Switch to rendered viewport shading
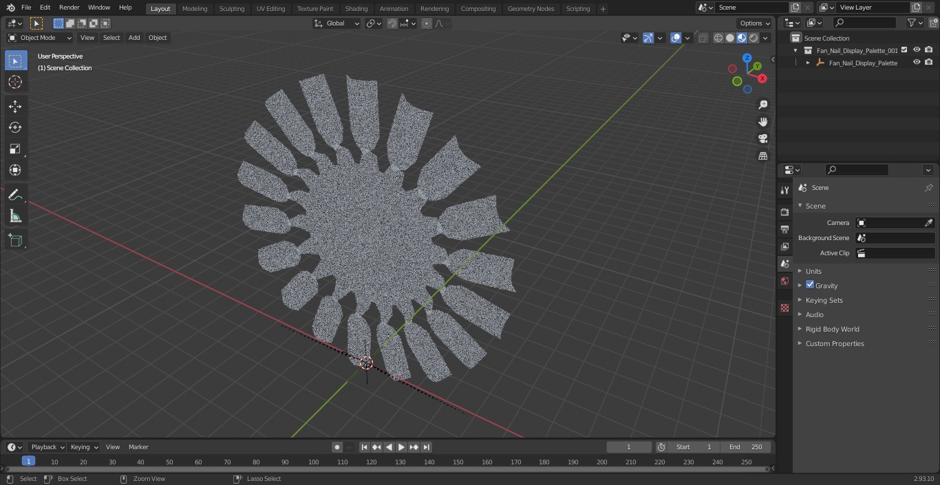This screenshot has width=940, height=485. point(754,38)
